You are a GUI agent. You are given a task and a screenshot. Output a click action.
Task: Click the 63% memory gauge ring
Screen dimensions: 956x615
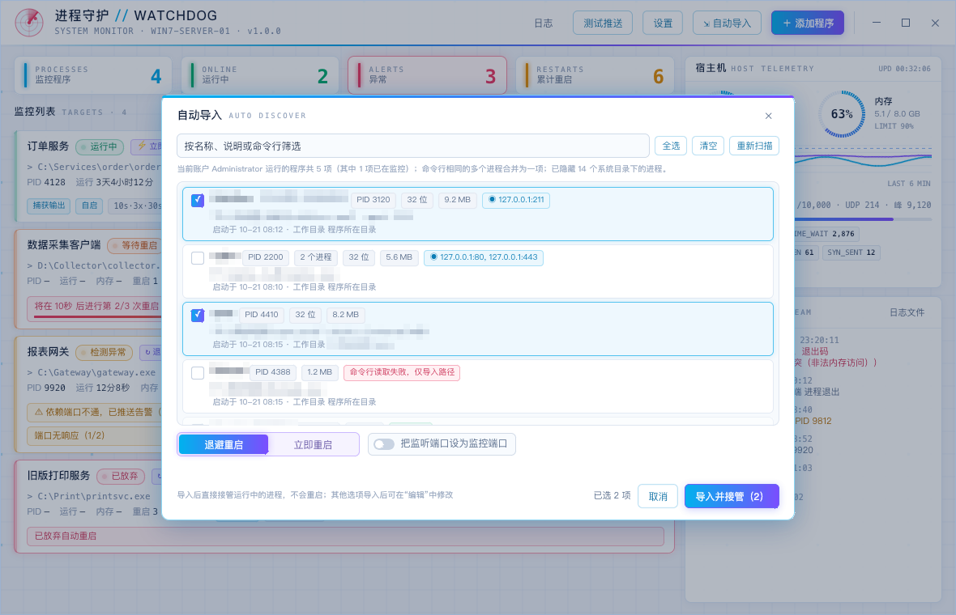(842, 114)
